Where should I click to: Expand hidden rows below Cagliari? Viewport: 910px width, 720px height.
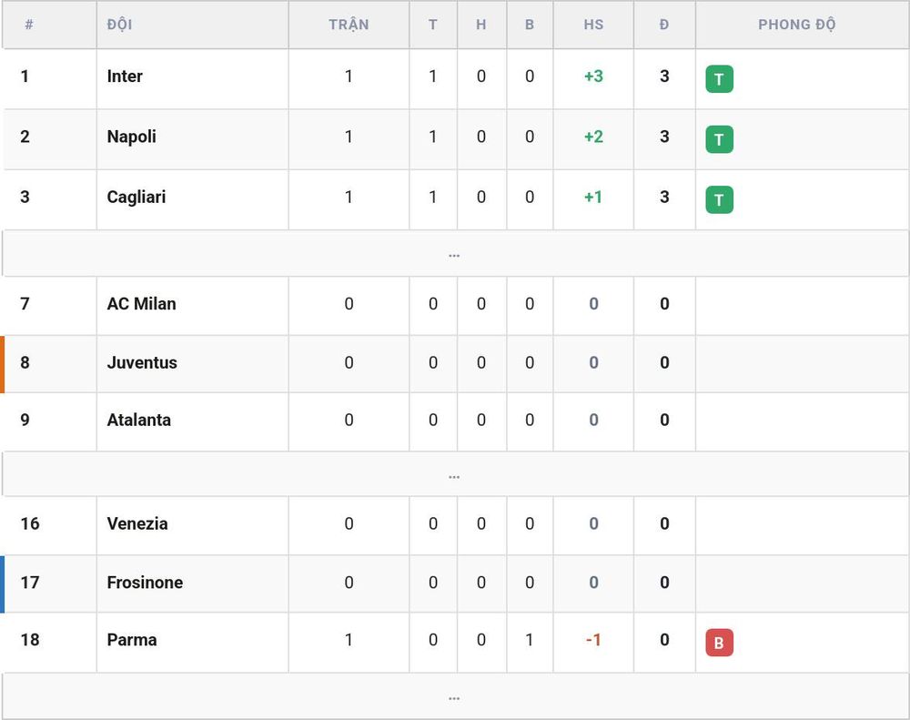coord(454,254)
